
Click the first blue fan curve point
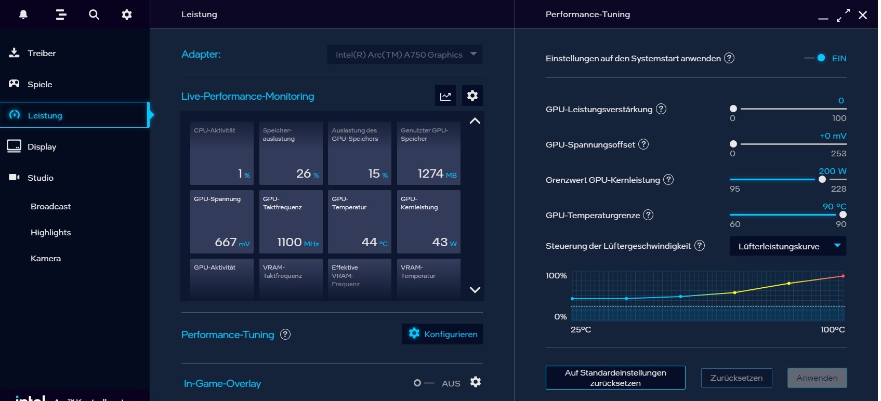tap(572, 299)
